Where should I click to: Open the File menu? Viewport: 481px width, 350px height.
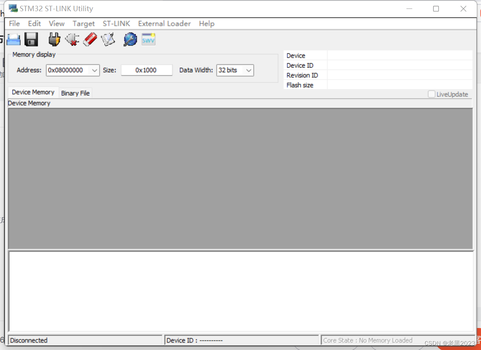[14, 24]
